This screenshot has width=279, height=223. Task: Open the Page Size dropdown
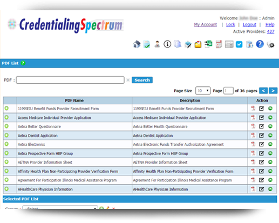pos(203,91)
